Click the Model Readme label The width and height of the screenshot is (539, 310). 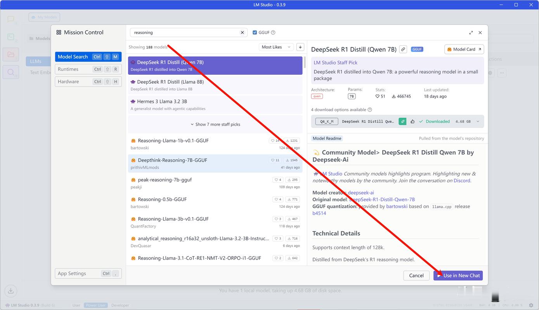tap(327, 138)
